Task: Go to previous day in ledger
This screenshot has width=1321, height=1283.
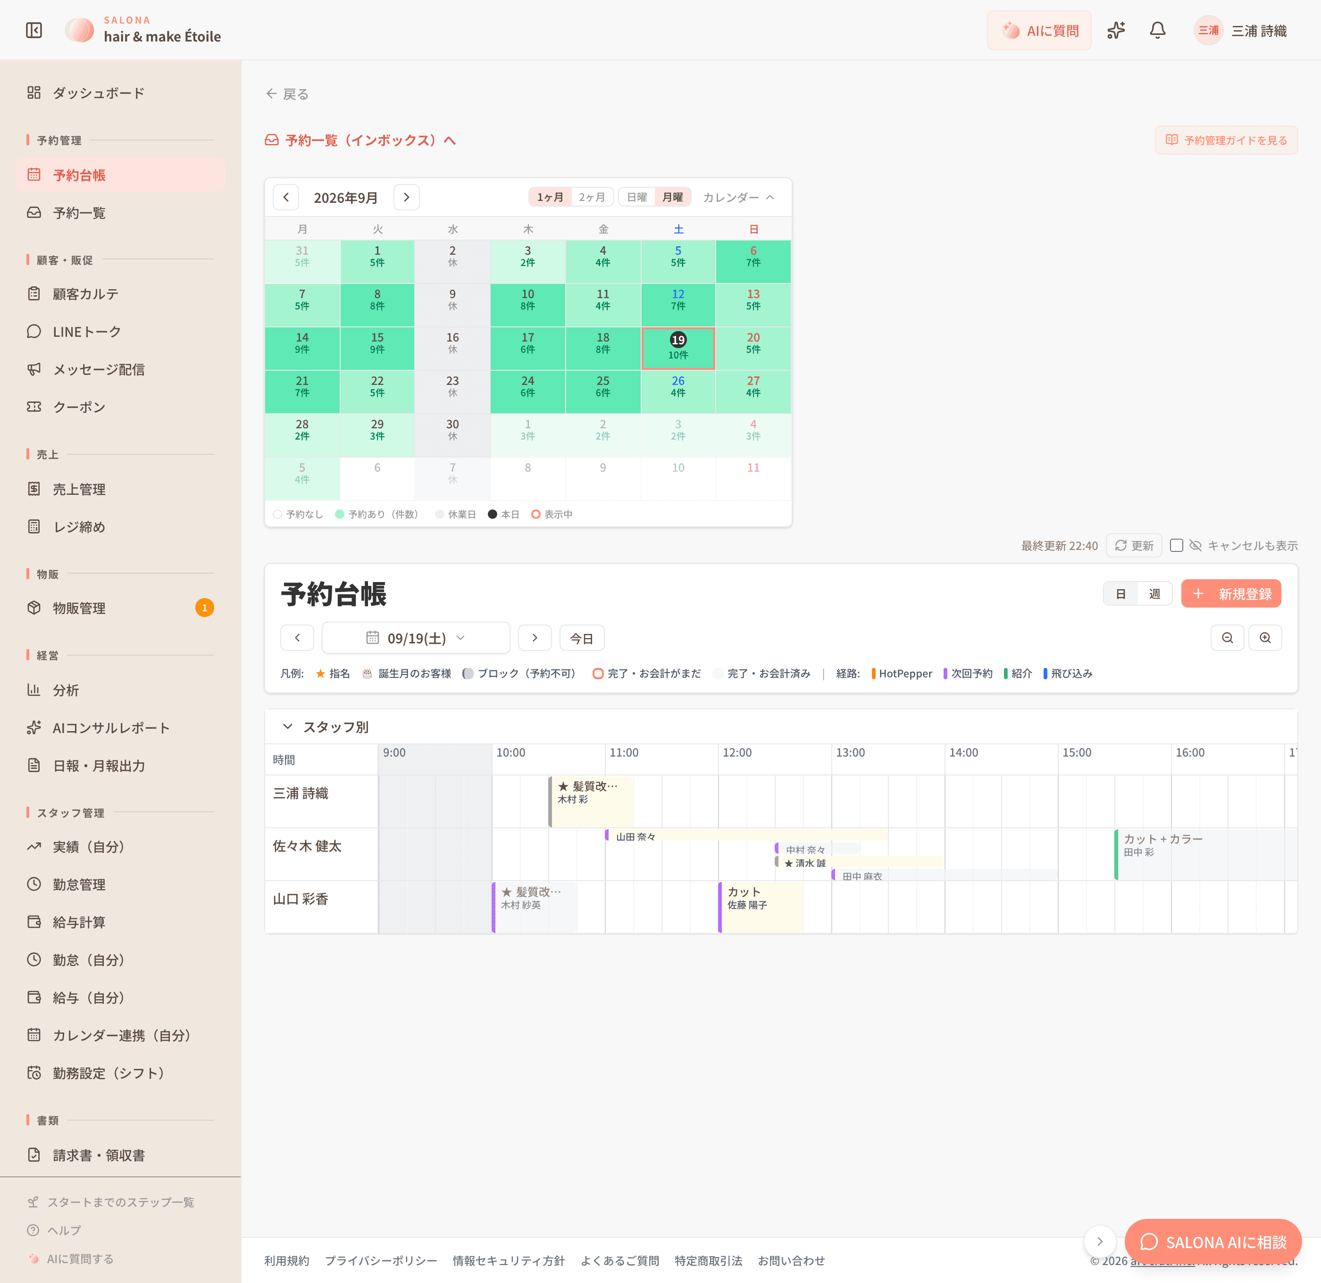Action: tap(297, 637)
